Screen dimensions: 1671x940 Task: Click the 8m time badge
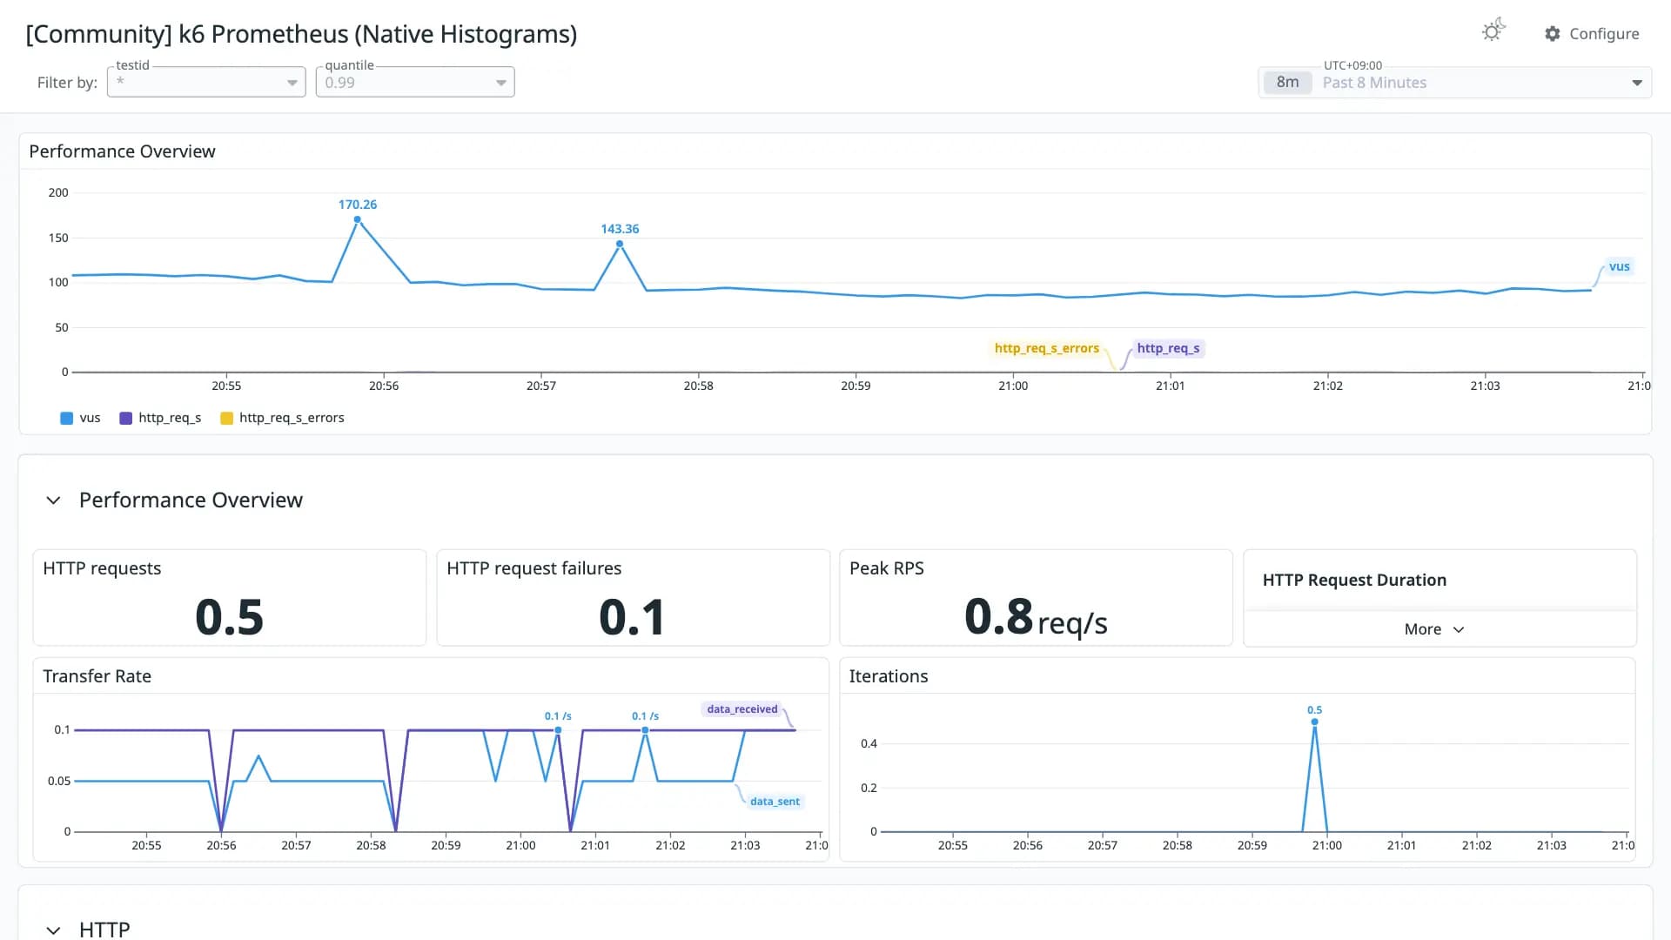(1287, 83)
